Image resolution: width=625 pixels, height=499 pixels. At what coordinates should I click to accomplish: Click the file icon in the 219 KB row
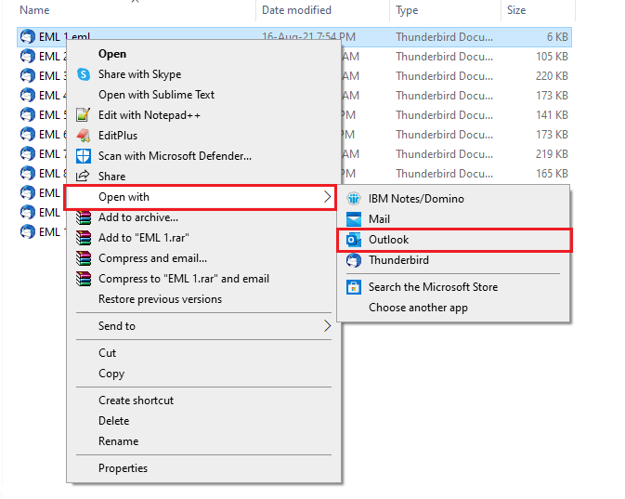(28, 154)
